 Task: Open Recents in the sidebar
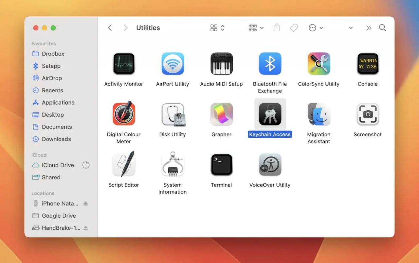point(52,90)
